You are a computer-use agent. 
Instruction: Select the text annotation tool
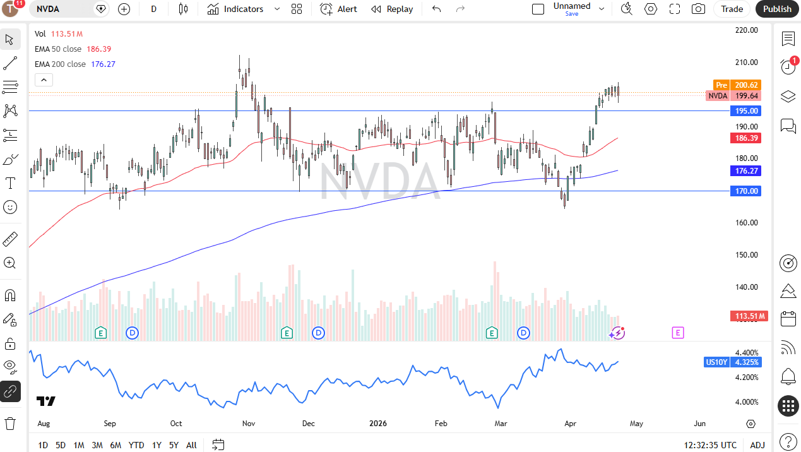click(10, 183)
